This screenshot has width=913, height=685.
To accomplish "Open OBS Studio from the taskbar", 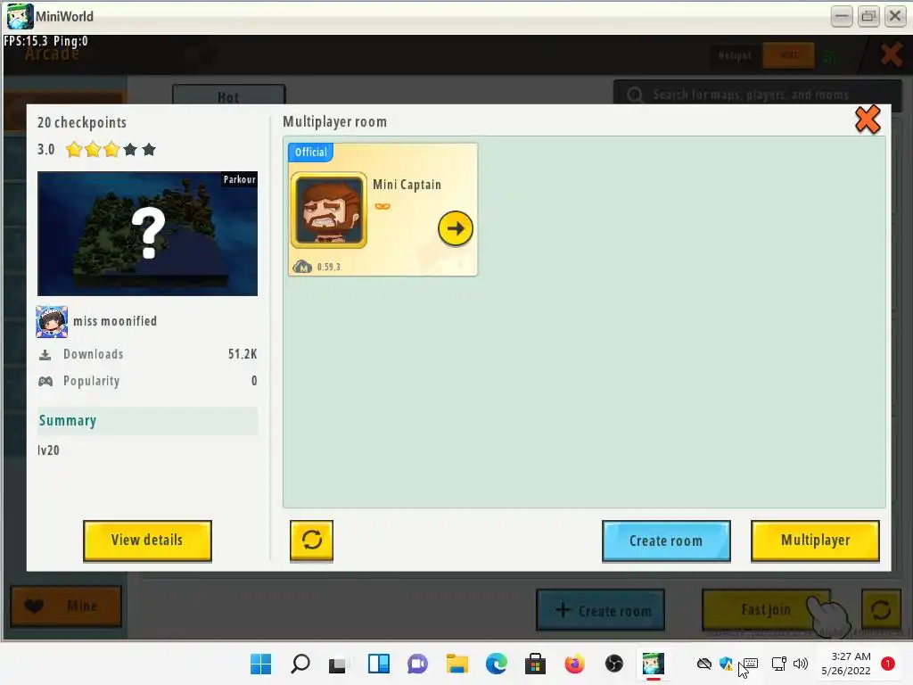I will coord(613,664).
